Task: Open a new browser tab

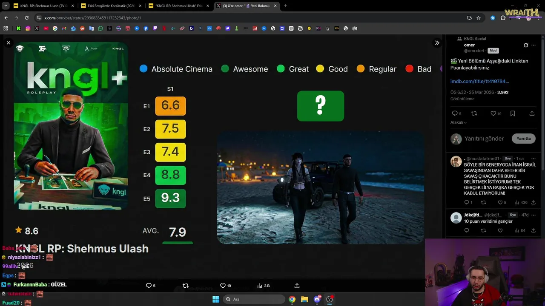Action: click(285, 6)
